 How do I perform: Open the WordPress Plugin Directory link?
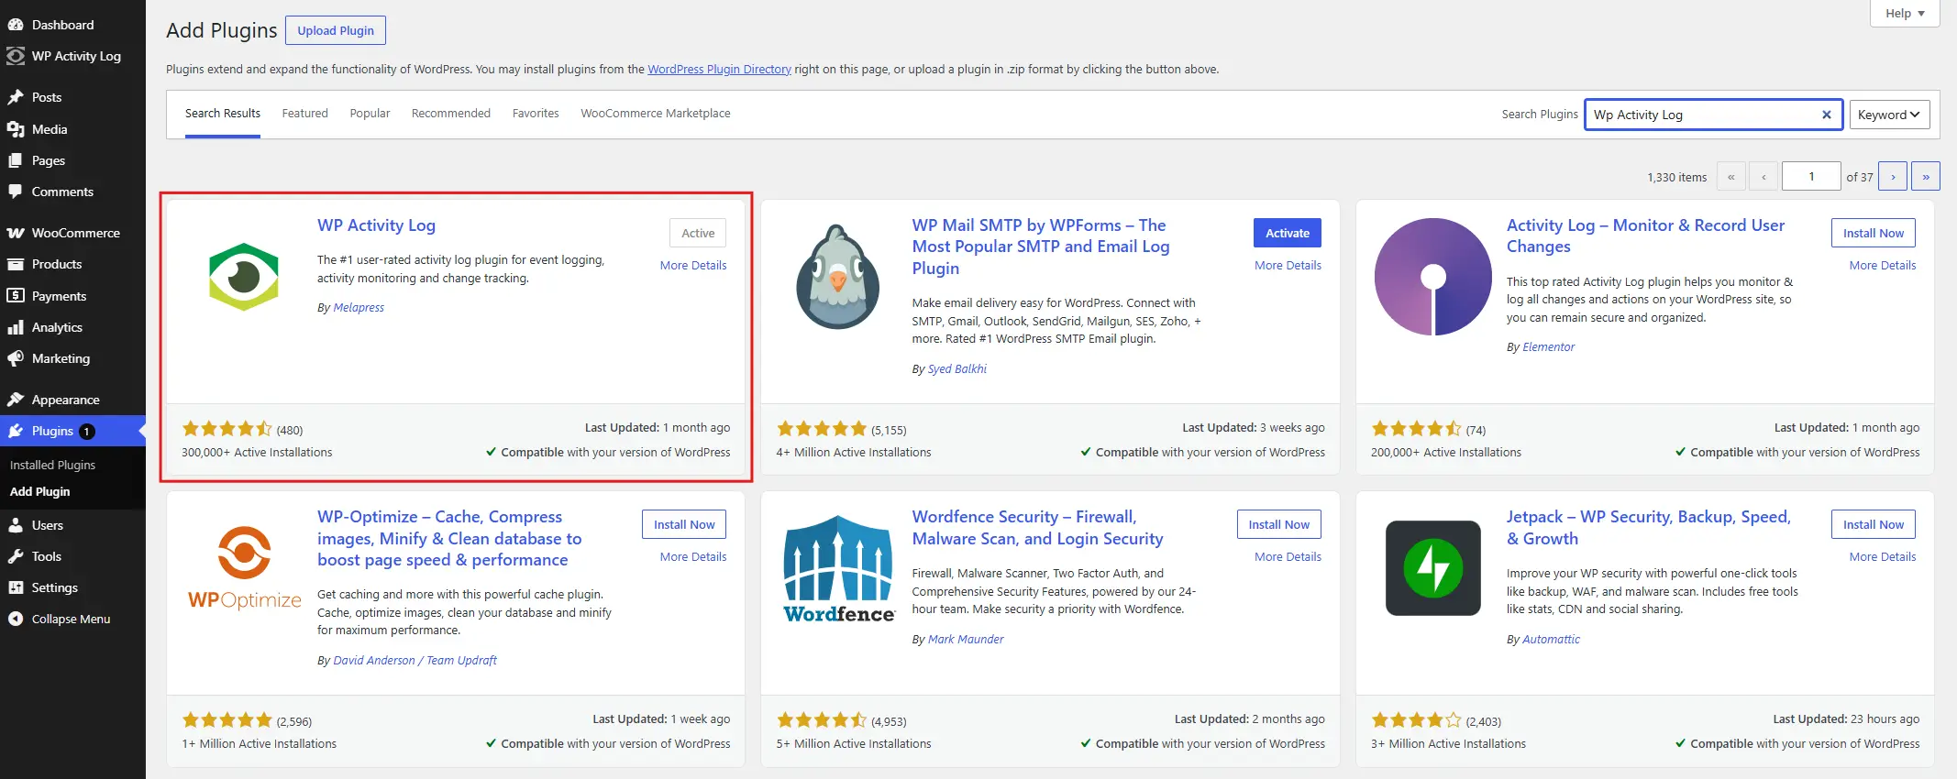click(719, 70)
